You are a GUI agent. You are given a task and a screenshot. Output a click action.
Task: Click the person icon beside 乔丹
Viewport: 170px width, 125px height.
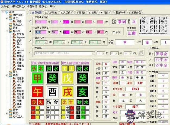(14, 21)
